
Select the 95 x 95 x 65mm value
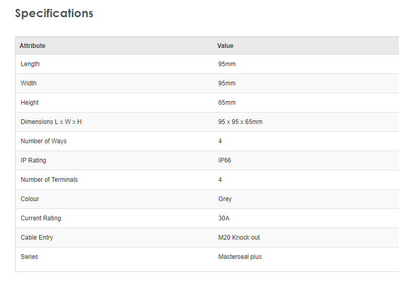240,122
